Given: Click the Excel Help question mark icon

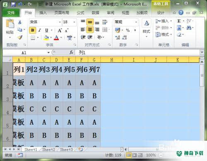Looking at the screenshot, I should (x=181, y=13).
